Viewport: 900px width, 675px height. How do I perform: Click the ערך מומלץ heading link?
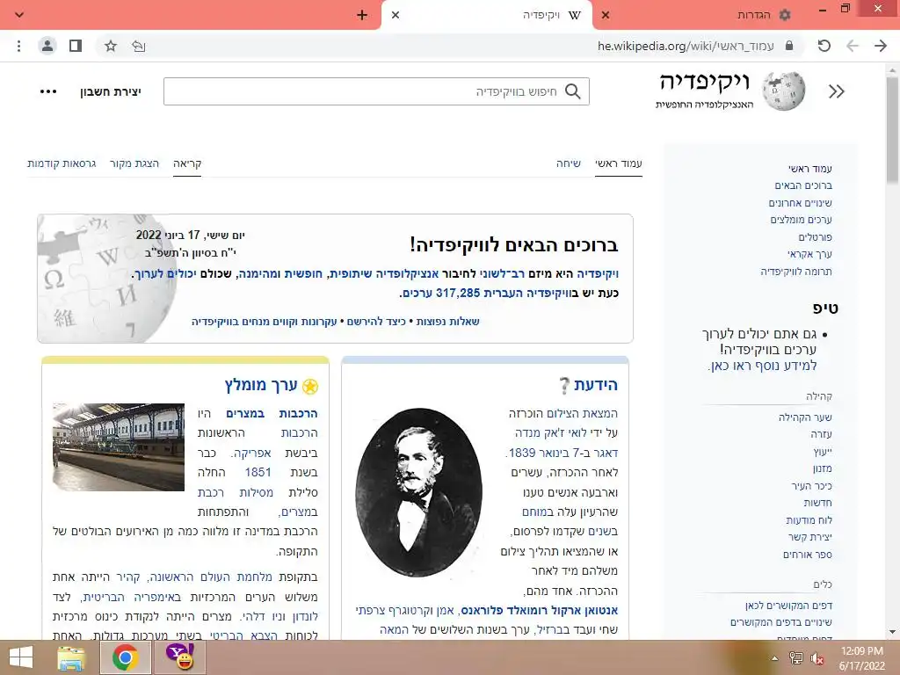pyautogui.click(x=261, y=385)
